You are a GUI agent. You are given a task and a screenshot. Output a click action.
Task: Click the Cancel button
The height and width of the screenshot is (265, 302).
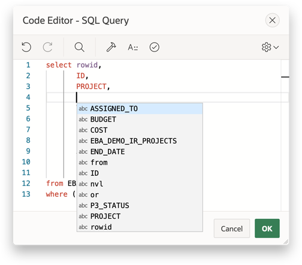(x=232, y=229)
